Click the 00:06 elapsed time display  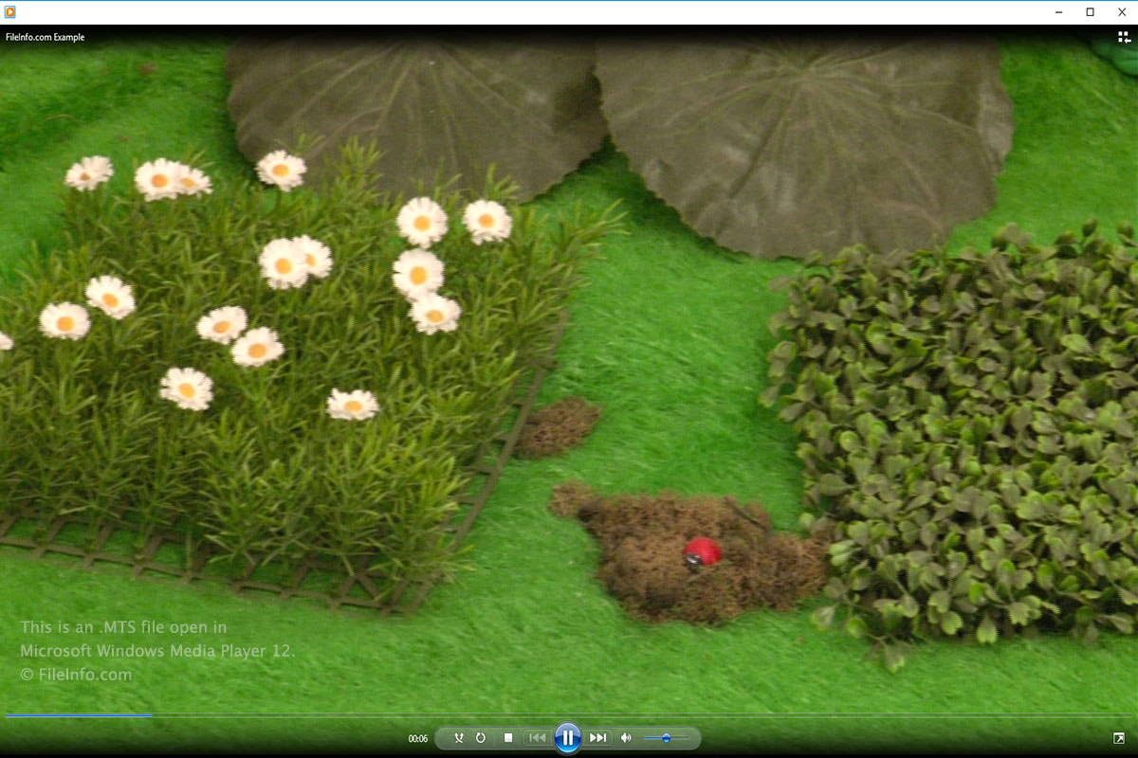click(x=418, y=738)
